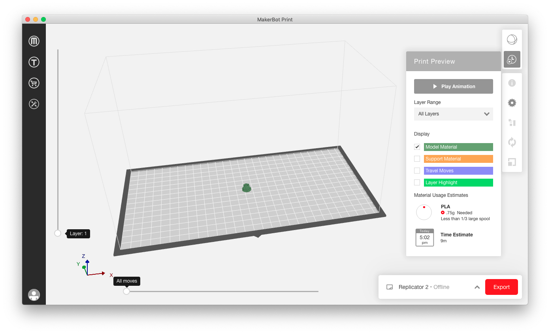Open the MakerBot store cart icon
550x334 pixels.
34,83
